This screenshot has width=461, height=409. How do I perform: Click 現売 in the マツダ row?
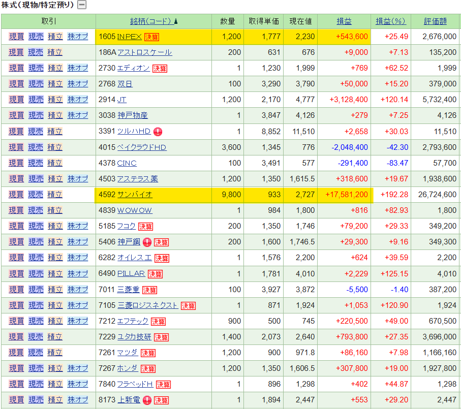(x=36, y=353)
